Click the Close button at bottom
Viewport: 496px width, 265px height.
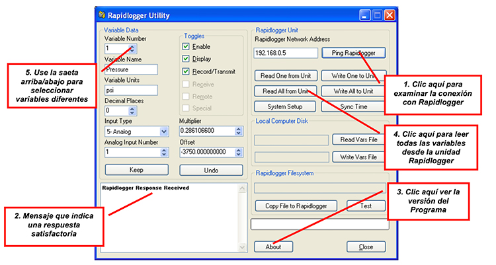(x=366, y=246)
